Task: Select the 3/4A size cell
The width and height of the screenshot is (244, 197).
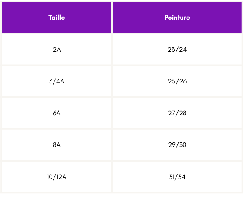Action: pyautogui.click(x=57, y=81)
